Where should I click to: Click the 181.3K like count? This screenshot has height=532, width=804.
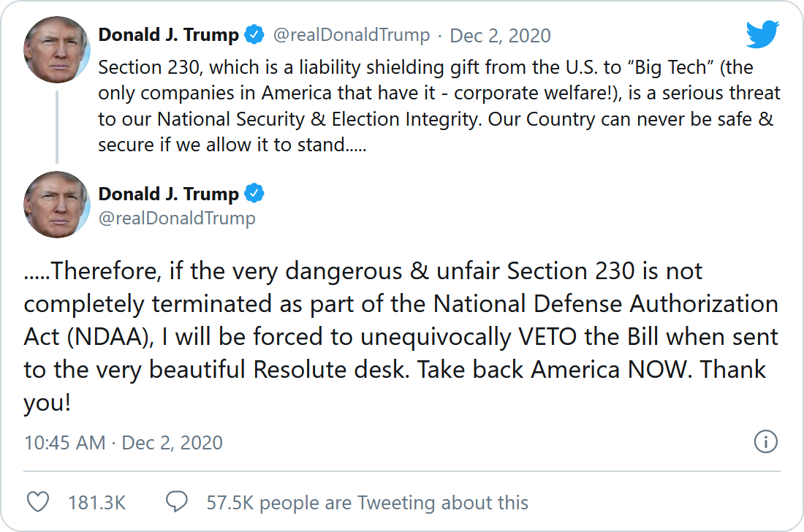pyautogui.click(x=96, y=503)
